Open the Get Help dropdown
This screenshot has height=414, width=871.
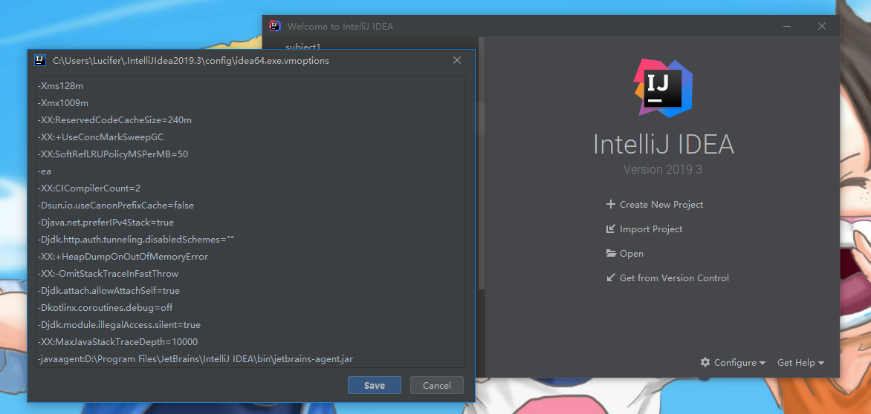pyautogui.click(x=800, y=363)
